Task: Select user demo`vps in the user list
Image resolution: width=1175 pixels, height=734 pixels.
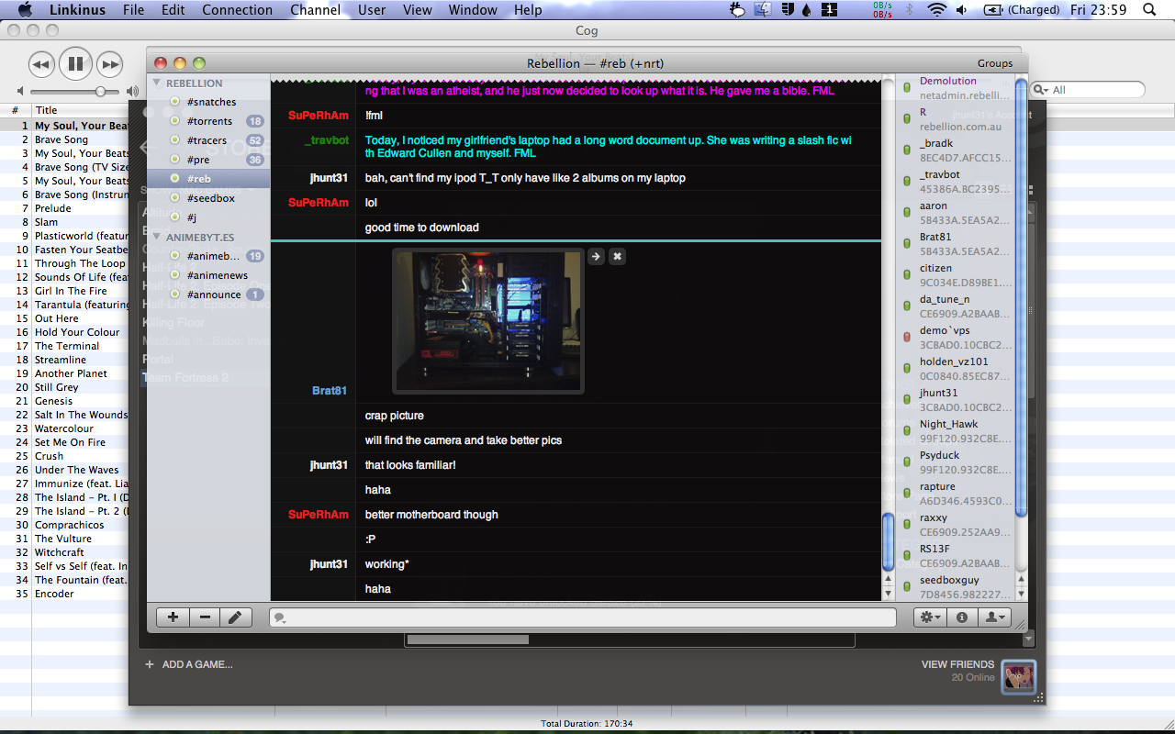Action: point(955,338)
